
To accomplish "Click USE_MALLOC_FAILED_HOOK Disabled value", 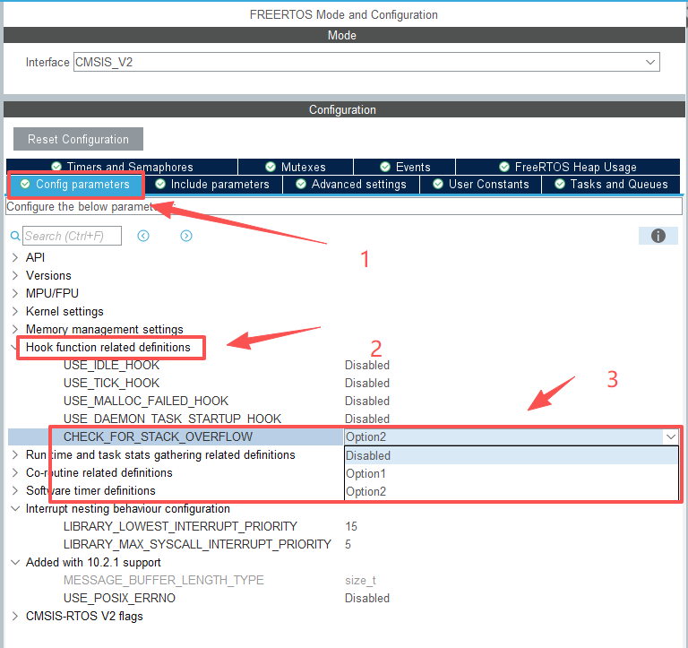I will point(366,402).
